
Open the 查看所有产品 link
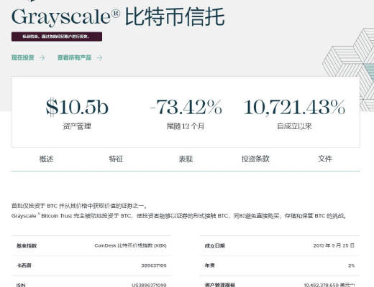point(74,57)
